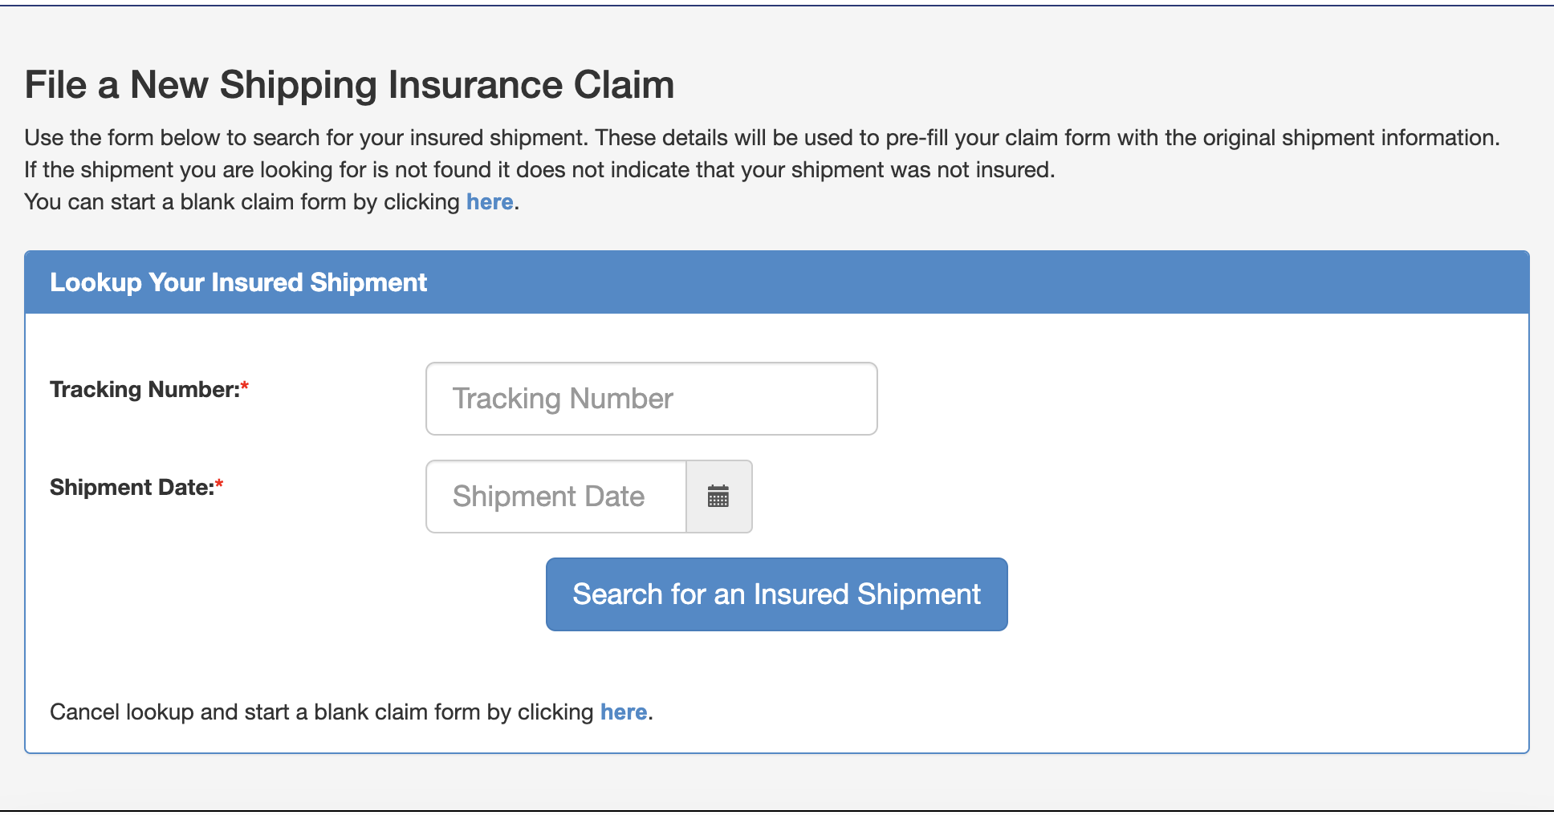The height and width of the screenshot is (815, 1554).
Task: Focus the Tracking Number text field
Action: [651, 399]
